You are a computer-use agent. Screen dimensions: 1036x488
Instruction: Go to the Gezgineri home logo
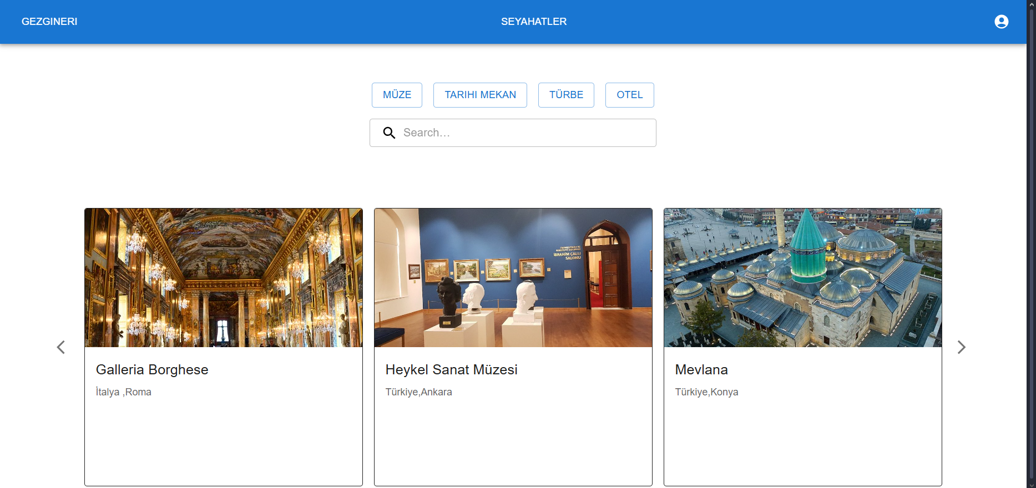coord(49,22)
